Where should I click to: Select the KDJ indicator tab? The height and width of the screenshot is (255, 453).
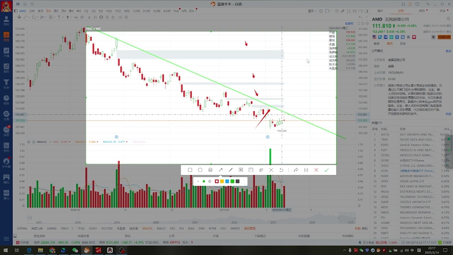click(x=172, y=228)
